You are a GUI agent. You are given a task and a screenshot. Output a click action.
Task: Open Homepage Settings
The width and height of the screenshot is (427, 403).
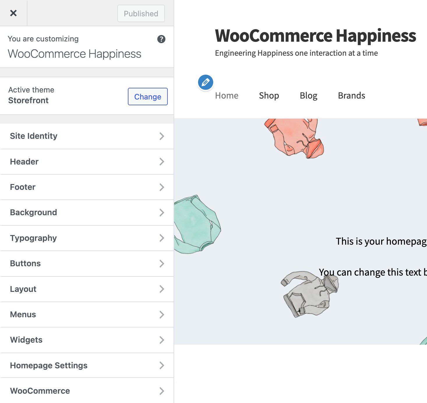click(x=87, y=366)
